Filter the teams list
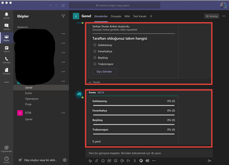Screen dimensions: 229x165 point(63,16)
